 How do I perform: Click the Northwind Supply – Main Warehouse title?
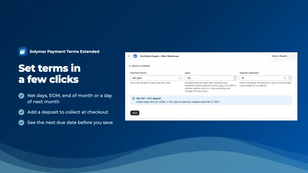[159, 56]
